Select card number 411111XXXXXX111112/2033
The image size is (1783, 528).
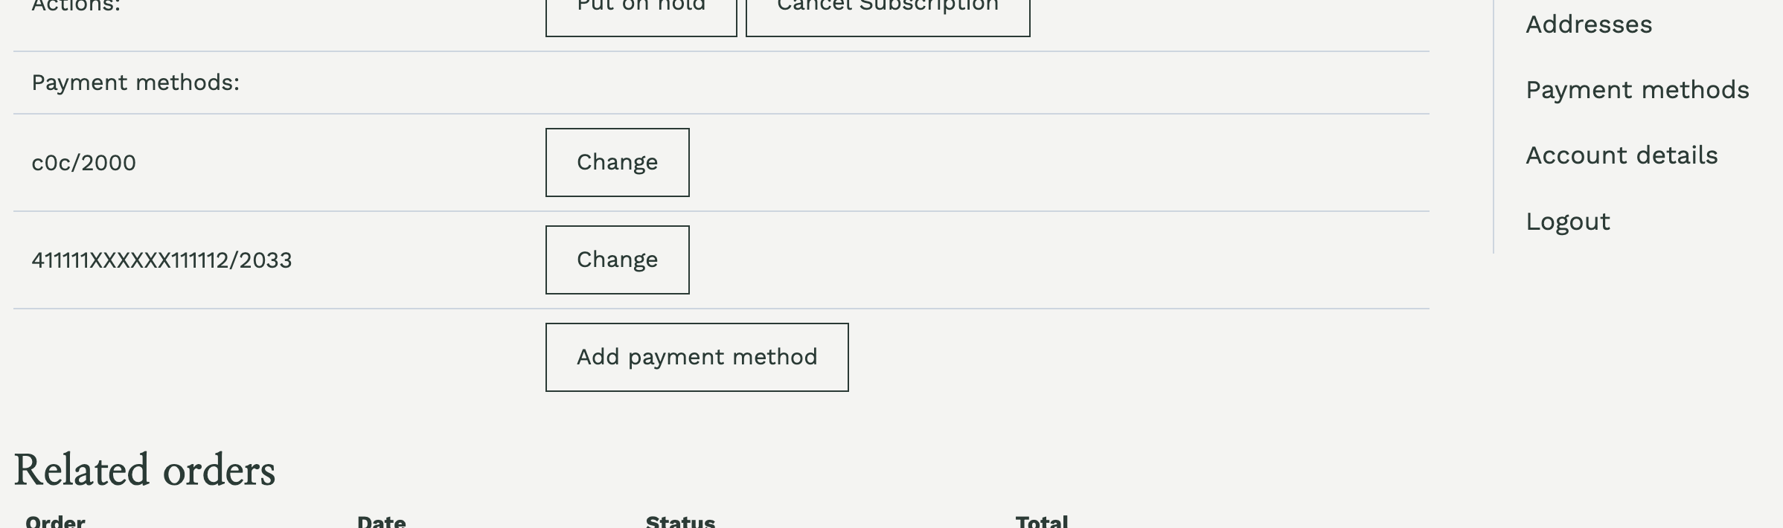(x=162, y=260)
